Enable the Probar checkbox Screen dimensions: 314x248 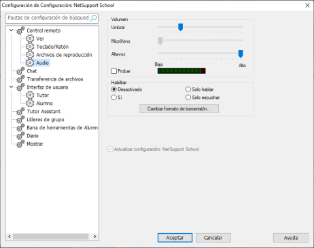point(114,71)
